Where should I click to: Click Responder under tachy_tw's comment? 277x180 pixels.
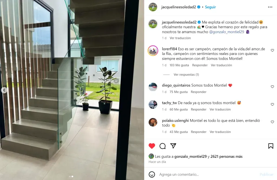[x=198, y=109]
